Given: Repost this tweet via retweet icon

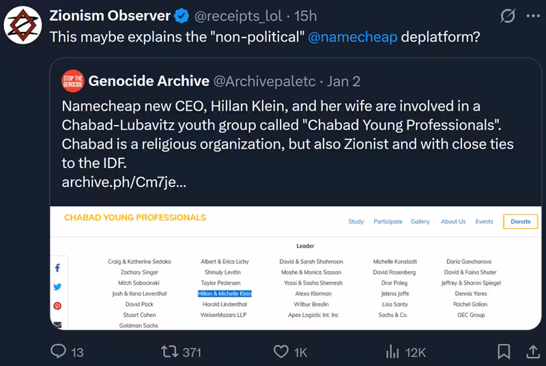Looking at the screenshot, I should (169, 352).
